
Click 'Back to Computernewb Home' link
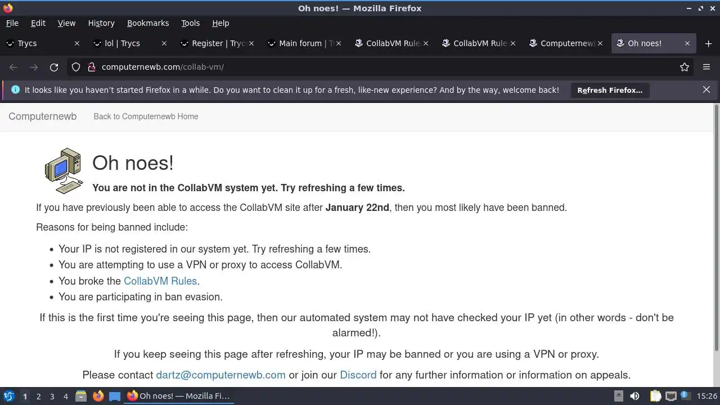click(x=146, y=116)
